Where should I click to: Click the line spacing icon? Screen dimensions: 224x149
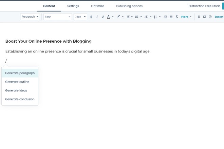coord(155,17)
